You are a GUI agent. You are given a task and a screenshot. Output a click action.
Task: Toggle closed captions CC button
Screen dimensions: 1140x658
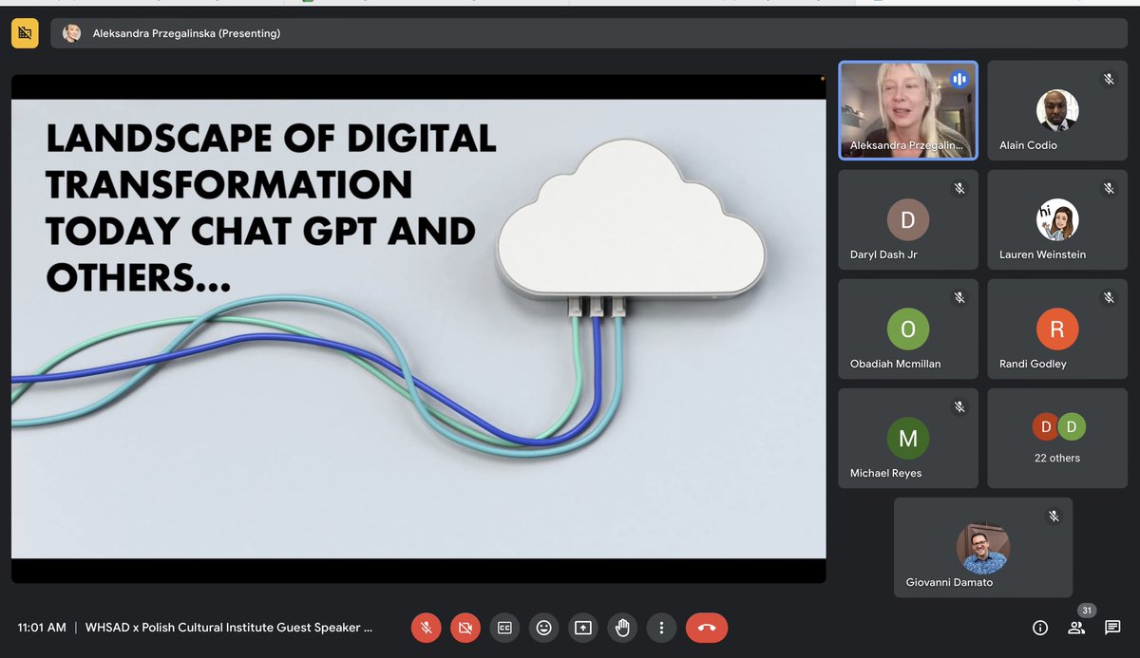[x=504, y=628]
